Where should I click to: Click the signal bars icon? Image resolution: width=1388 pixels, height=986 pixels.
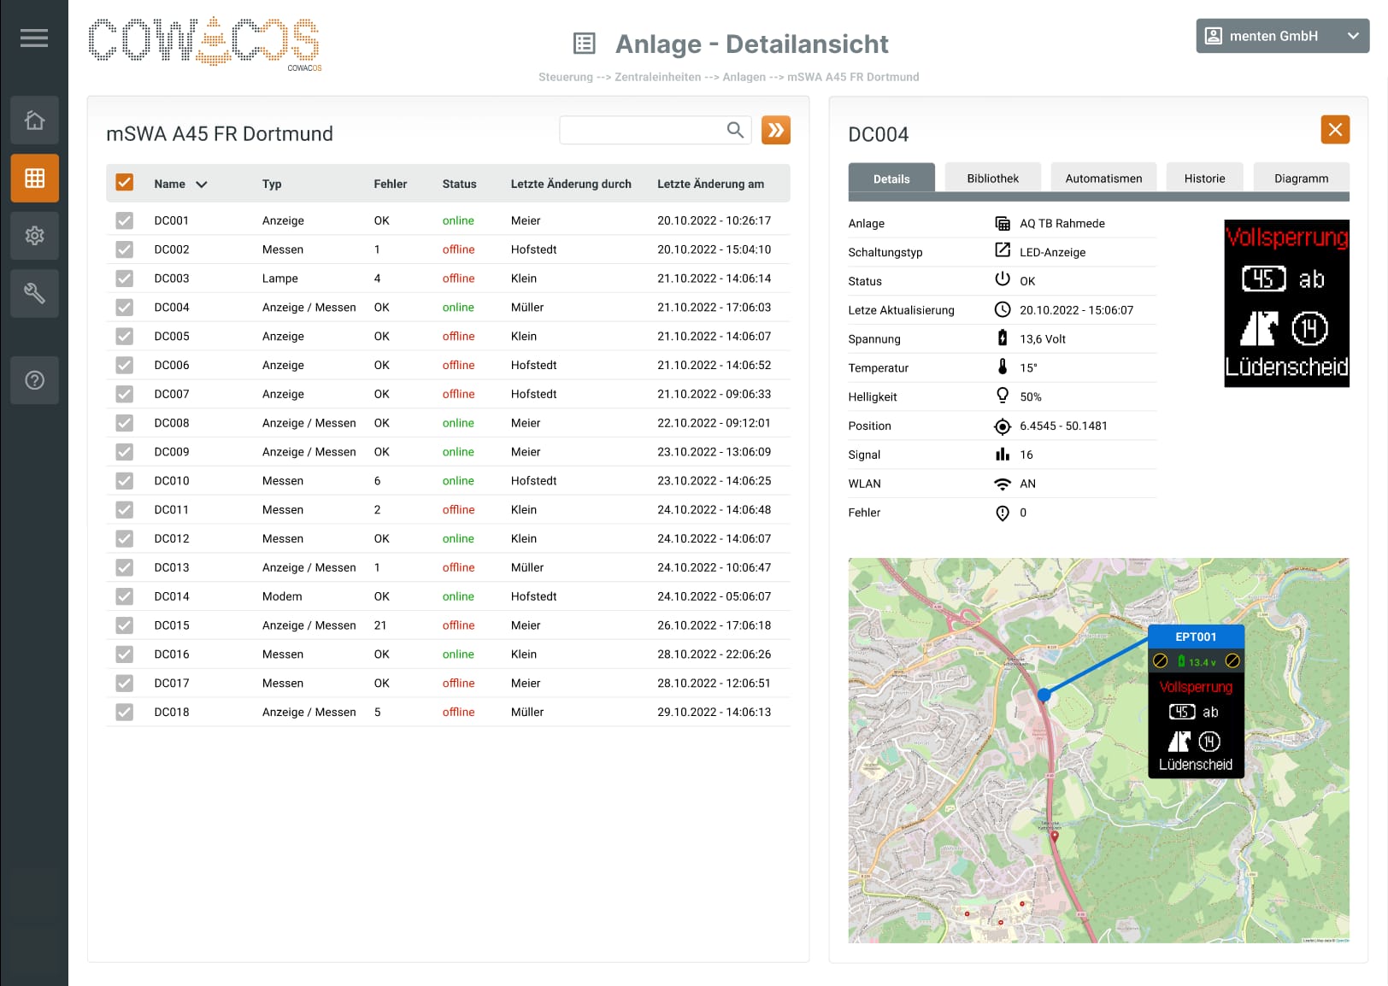[1003, 454]
